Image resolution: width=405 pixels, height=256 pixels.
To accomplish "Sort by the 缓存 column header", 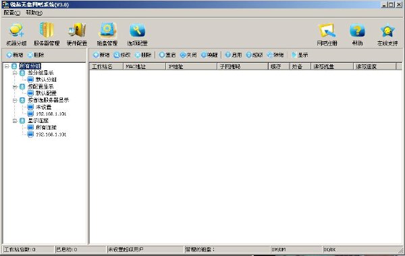I will pos(279,66).
